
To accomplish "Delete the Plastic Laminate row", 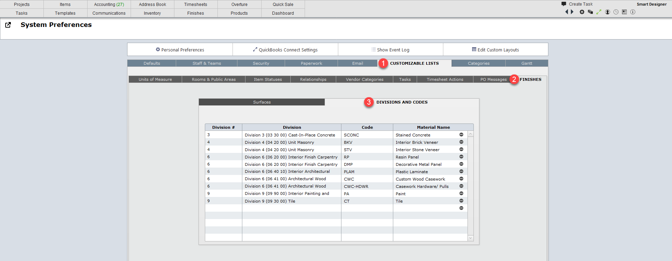I will coord(461,171).
